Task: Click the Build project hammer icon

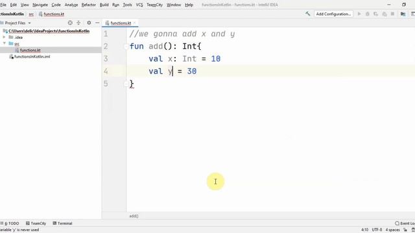Action: pyautogui.click(x=307, y=14)
